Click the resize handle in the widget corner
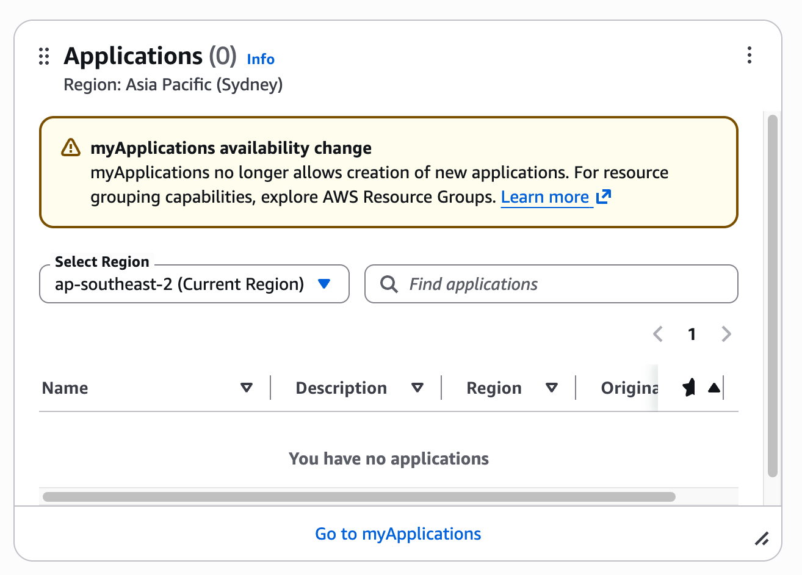The image size is (802, 575). (x=762, y=538)
